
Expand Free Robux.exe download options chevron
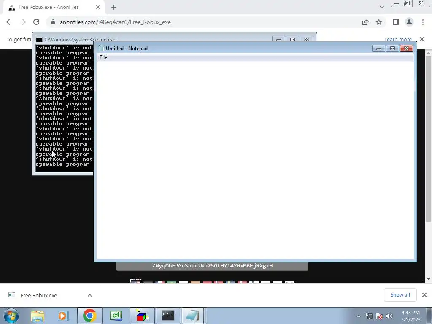pos(90,295)
